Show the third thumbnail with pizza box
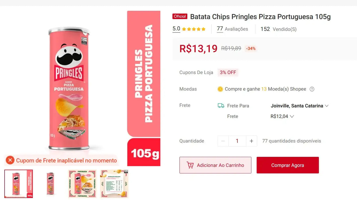Viewport: 357px width, 200px height. (82, 184)
